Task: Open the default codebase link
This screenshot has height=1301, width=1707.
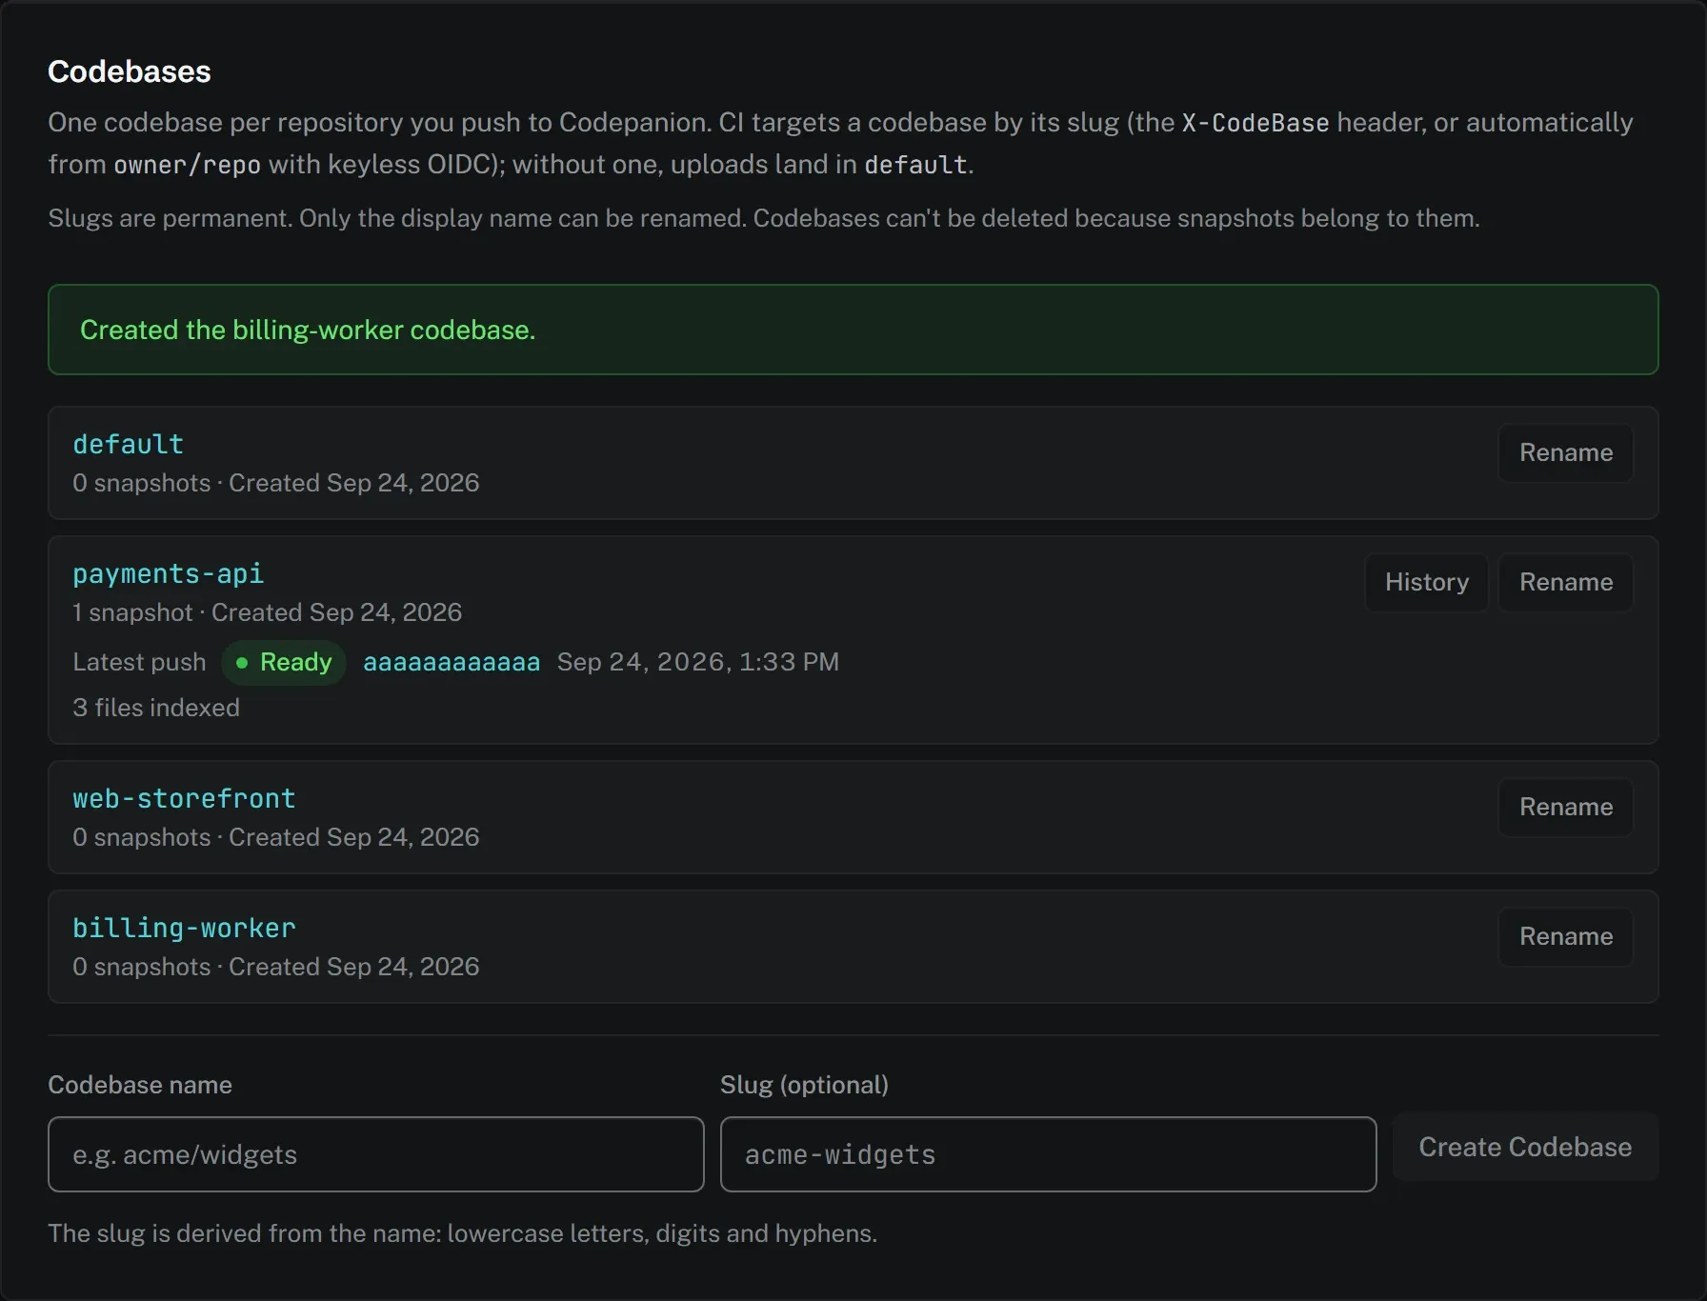Action: click(128, 445)
